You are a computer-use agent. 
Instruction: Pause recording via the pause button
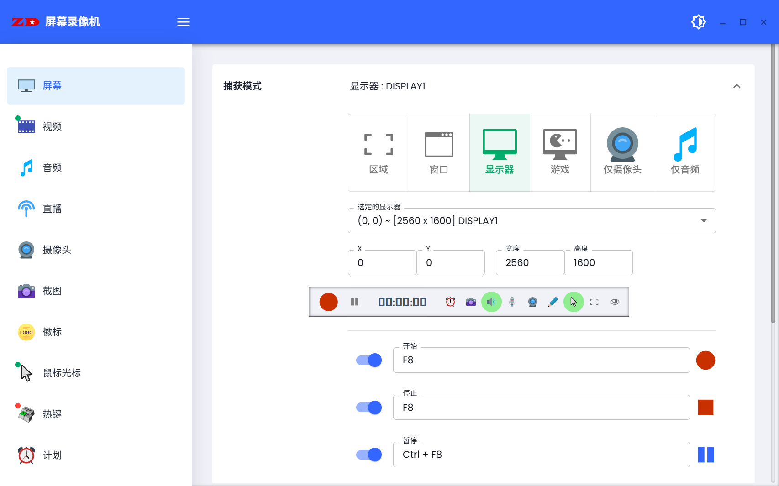355,302
